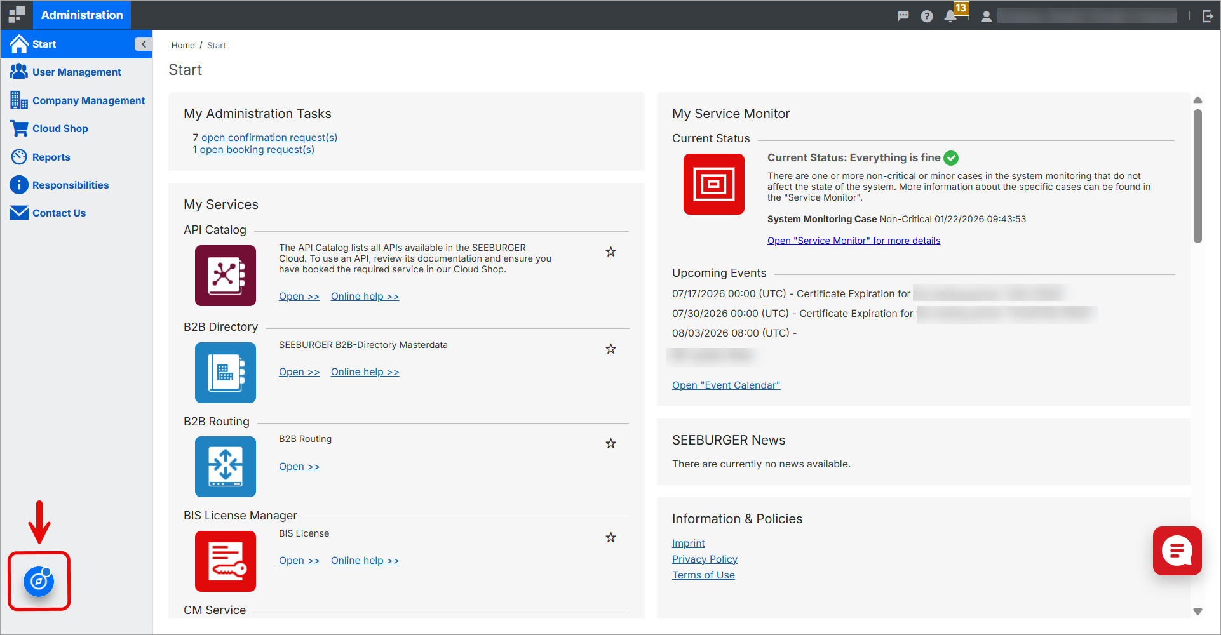Click the green status checkmark icon
The width and height of the screenshot is (1221, 635).
pos(951,157)
